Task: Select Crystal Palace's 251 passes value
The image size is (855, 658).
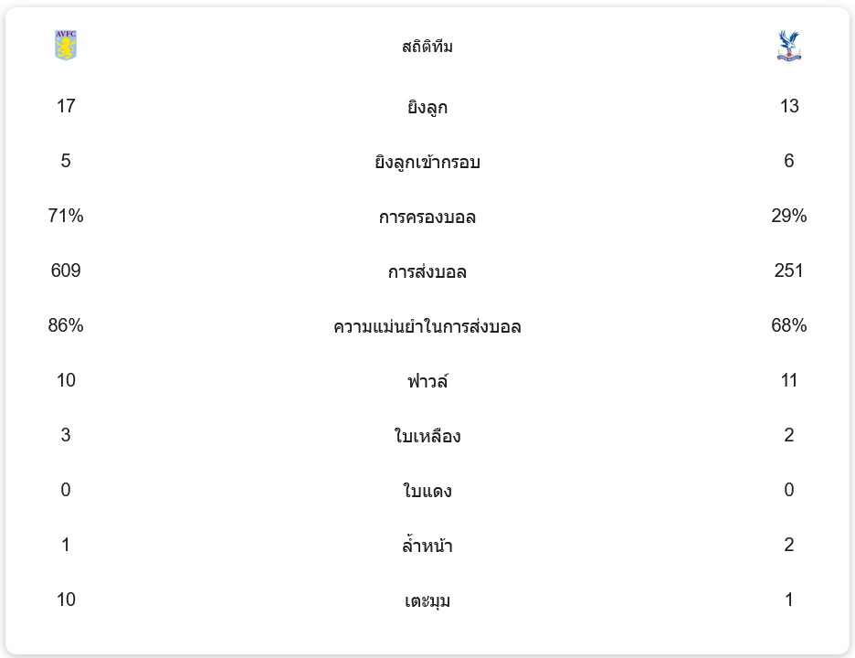Action: (789, 271)
